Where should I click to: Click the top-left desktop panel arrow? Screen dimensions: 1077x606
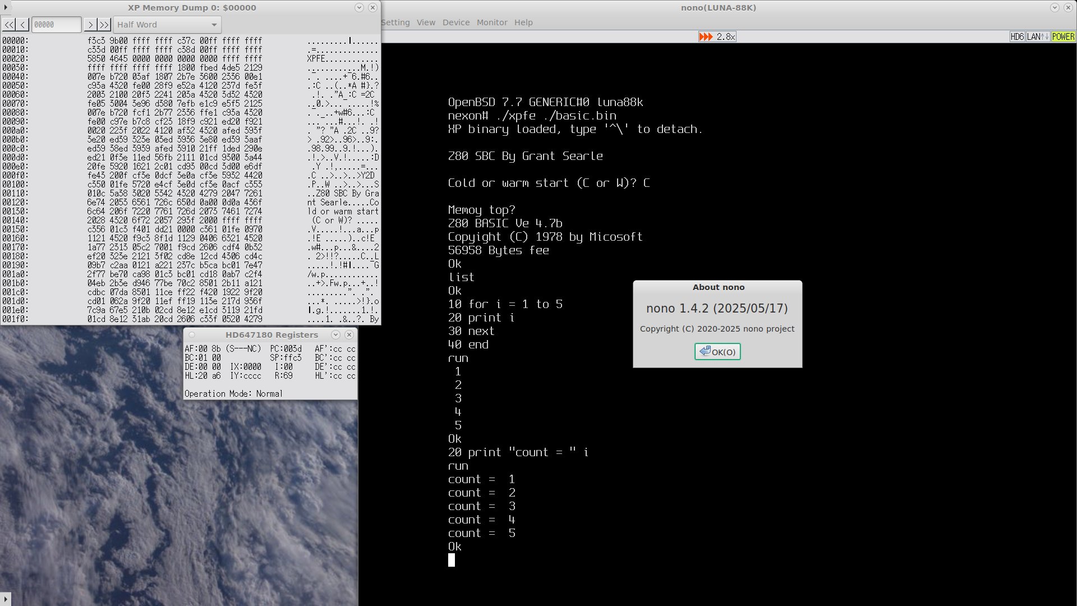5,7
